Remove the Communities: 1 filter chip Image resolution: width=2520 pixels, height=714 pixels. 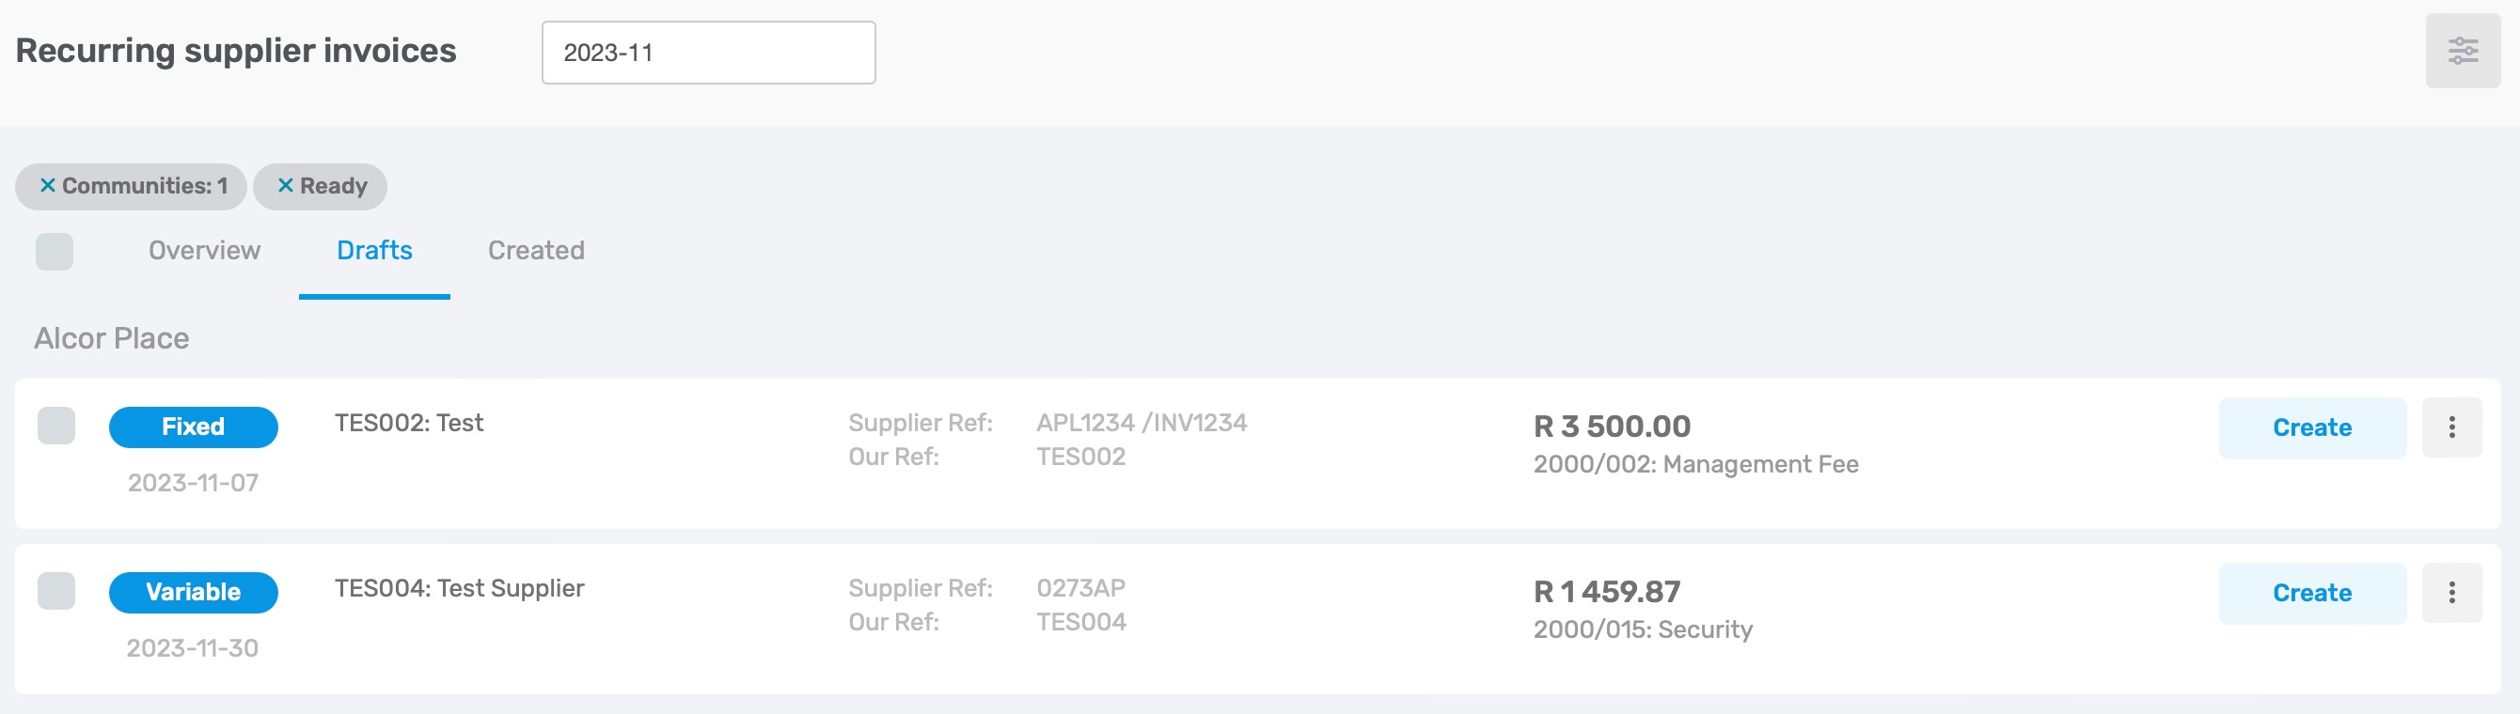click(47, 186)
